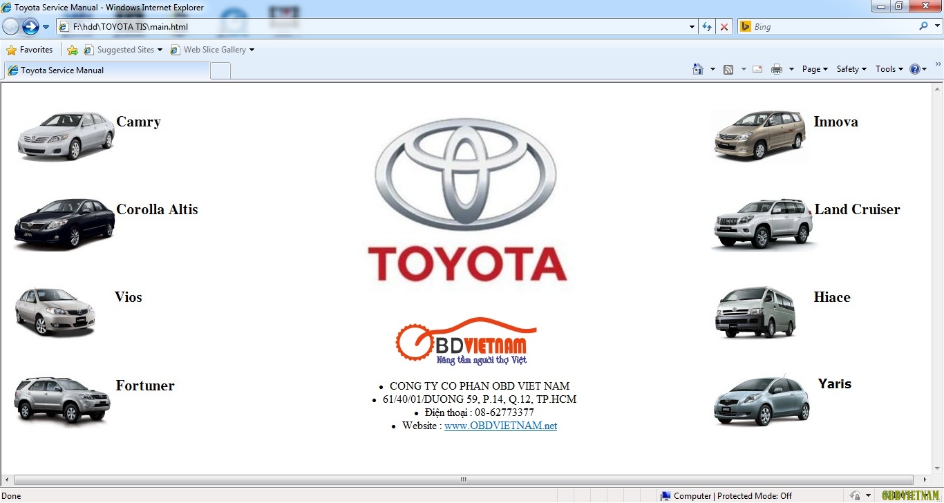Click the Innova car image

click(x=760, y=135)
